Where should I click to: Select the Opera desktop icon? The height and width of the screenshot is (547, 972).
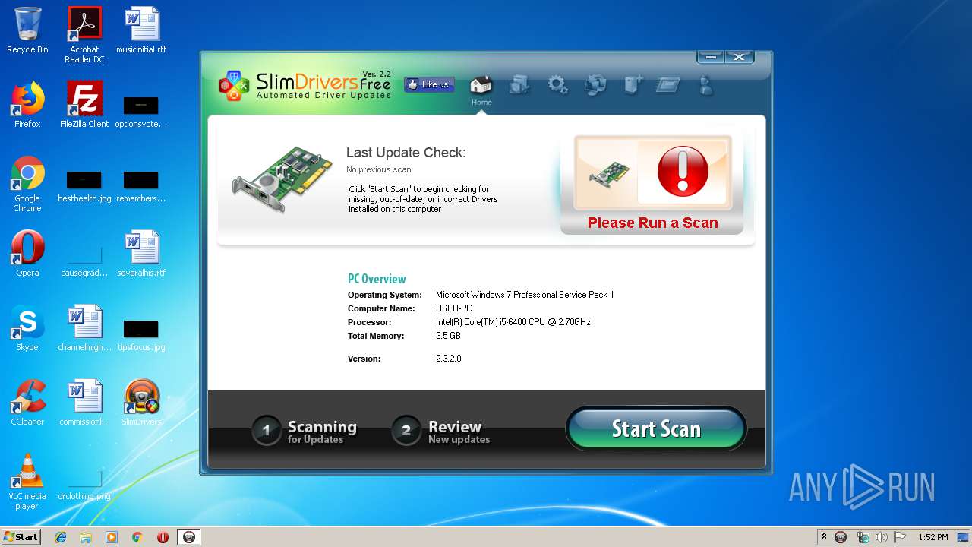[27, 254]
